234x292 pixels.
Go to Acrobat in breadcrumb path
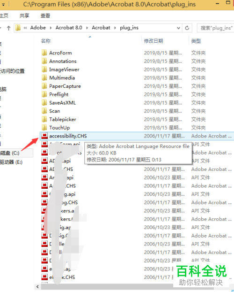tap(101, 28)
